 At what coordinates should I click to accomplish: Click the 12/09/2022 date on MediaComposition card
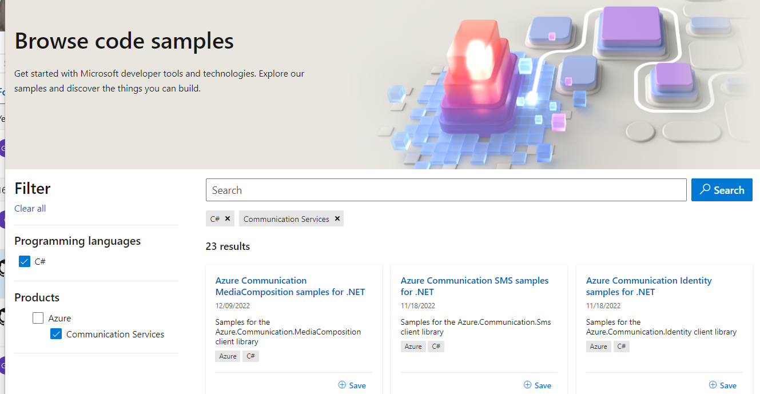click(232, 306)
